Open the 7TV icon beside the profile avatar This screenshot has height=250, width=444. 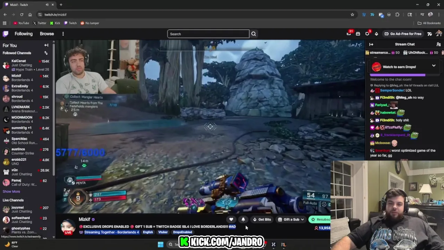pos(429,34)
